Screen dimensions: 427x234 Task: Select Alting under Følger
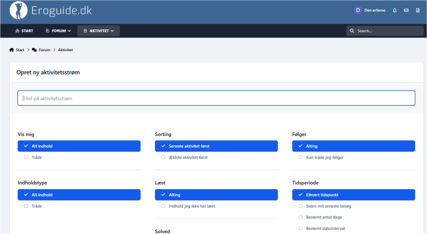[354, 146]
